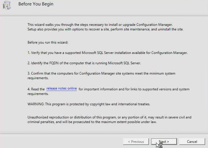Click the < Previous button

click(136, 141)
